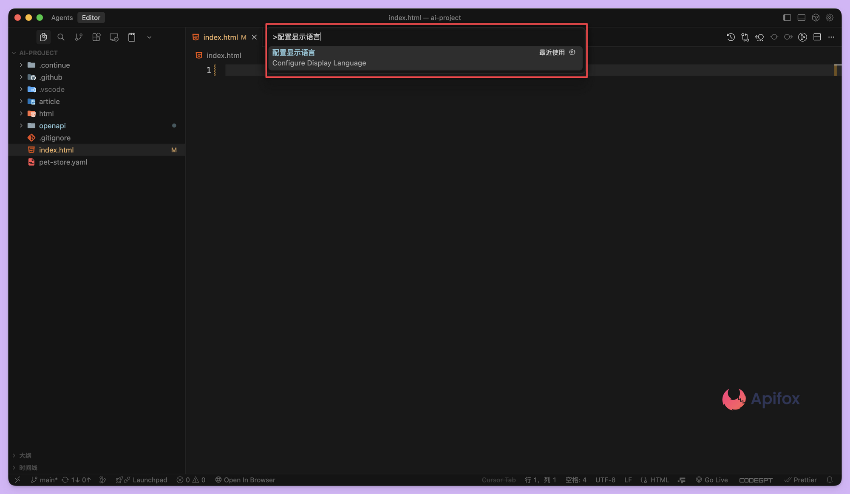The width and height of the screenshot is (850, 494).
Task: Select the index.html editor tab
Action: [220, 37]
